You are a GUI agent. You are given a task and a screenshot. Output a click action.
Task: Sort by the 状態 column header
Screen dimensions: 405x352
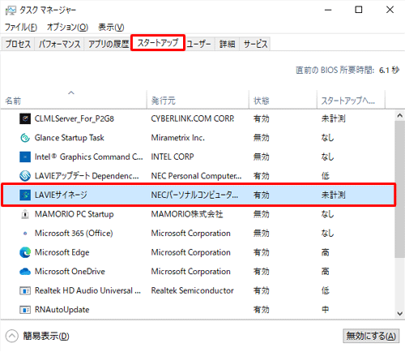[283, 100]
